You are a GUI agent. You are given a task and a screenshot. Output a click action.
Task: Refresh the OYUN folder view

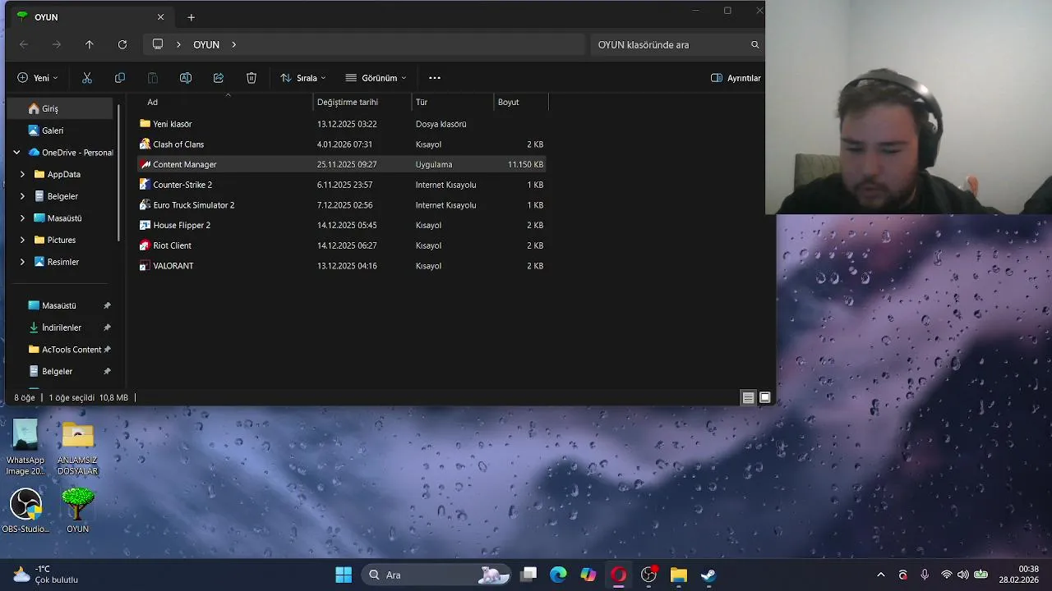coord(122,44)
